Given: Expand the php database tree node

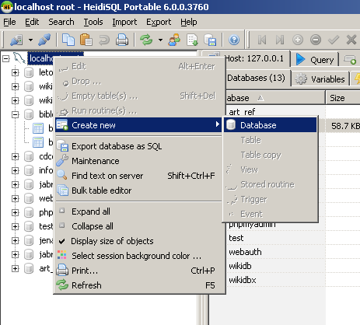Looking at the screenshot, I should 16,212.
